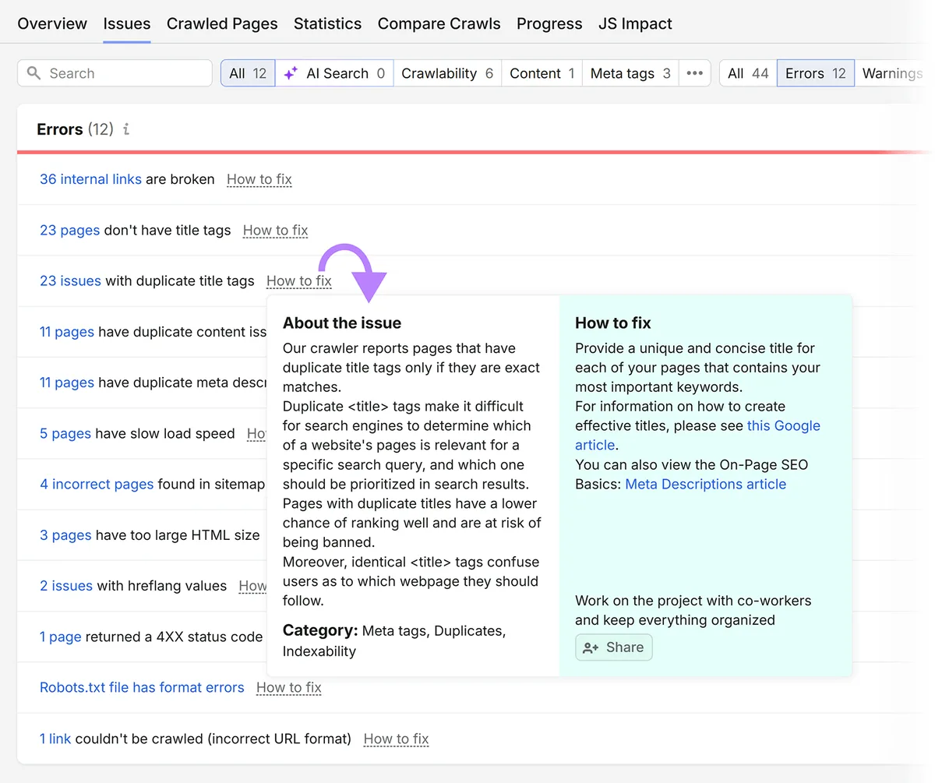This screenshot has width=935, height=783.
Task: Open the Progress tab
Action: coord(549,24)
